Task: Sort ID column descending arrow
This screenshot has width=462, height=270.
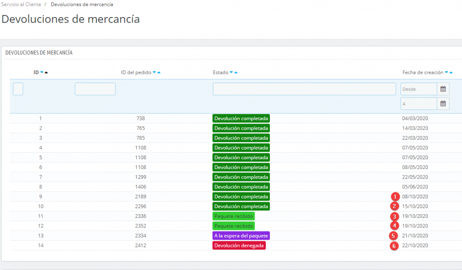Action: point(42,72)
